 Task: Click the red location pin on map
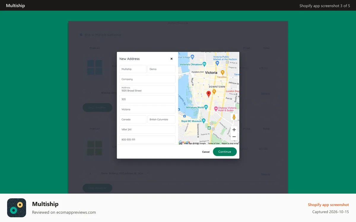coord(209,94)
